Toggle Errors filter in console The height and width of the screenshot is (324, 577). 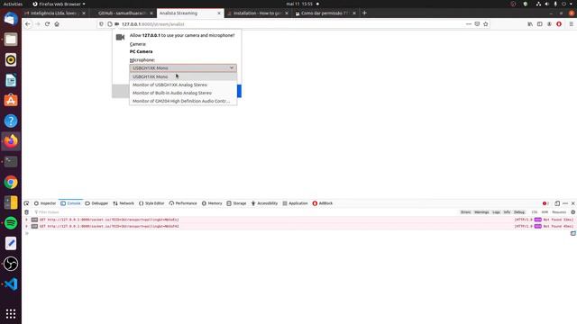click(x=465, y=212)
